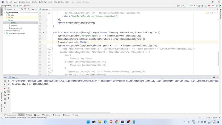The width and height of the screenshot is (222, 125).
Task: Open Problems tool window
Action: point(46,115)
